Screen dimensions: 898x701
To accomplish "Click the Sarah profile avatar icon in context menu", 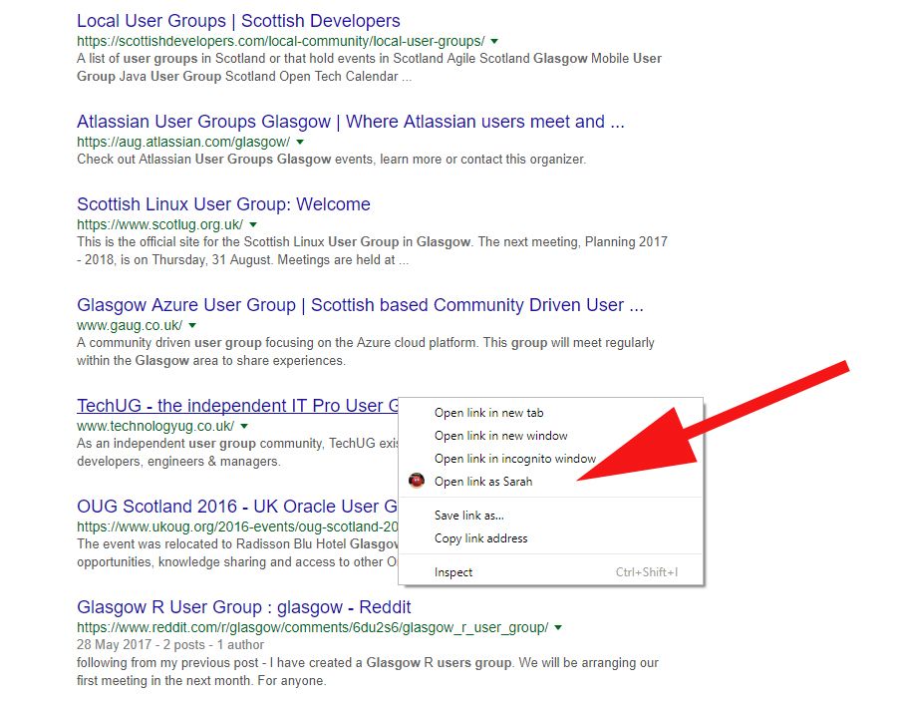I will [x=417, y=481].
